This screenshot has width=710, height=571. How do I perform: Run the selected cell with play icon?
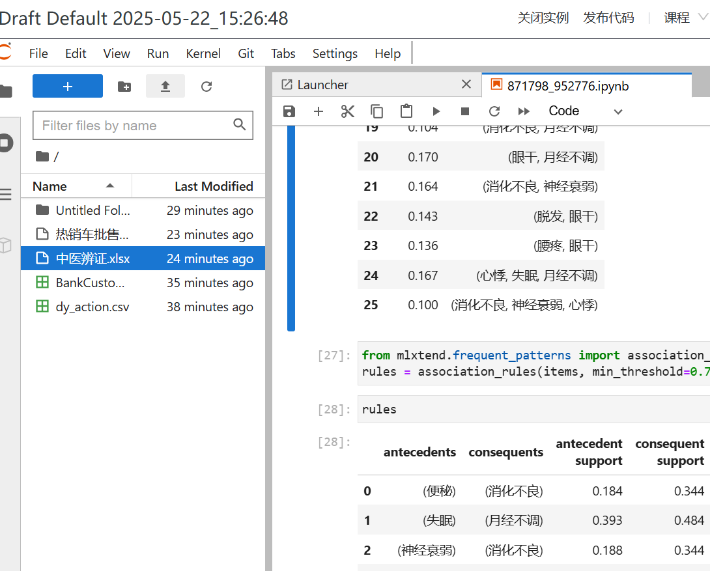[436, 111]
